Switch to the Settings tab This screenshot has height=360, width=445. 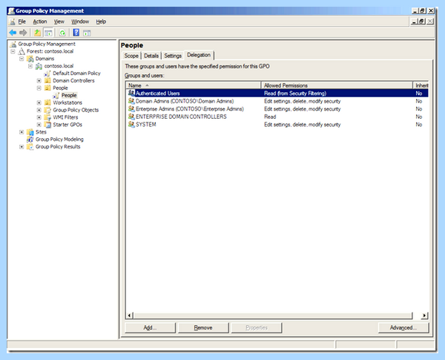(x=173, y=56)
